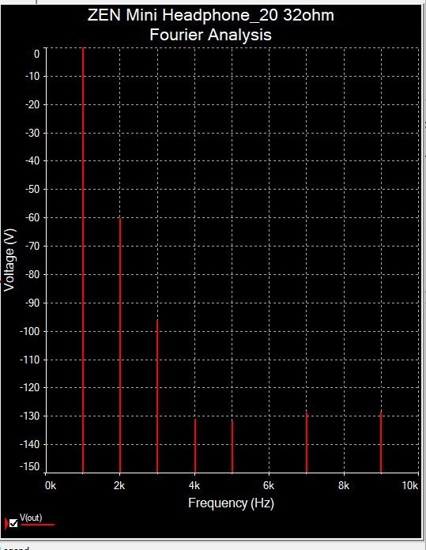Toggle the V(out) trace checkbox
The height and width of the screenshot is (550, 426).
(13, 523)
